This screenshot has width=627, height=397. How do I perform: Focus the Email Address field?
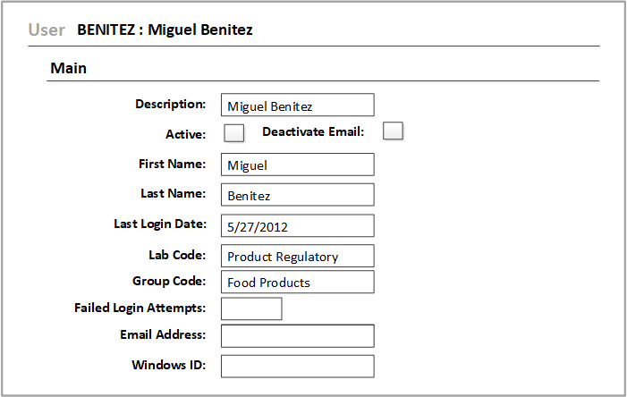(297, 336)
